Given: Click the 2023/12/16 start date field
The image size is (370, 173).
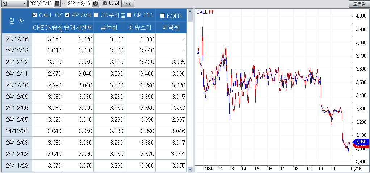Looking at the screenshot, I should point(41,4).
